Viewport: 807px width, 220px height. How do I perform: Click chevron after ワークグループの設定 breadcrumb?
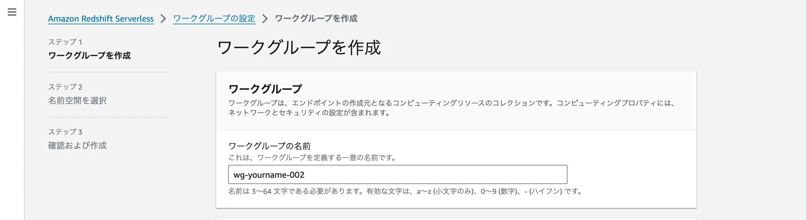click(265, 19)
